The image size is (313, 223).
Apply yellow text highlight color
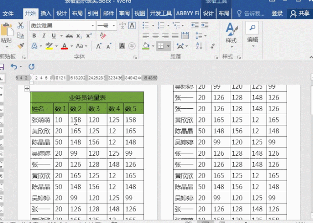point(49,46)
